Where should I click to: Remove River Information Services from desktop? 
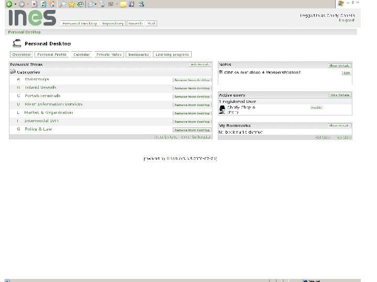pyautogui.click(x=192, y=105)
